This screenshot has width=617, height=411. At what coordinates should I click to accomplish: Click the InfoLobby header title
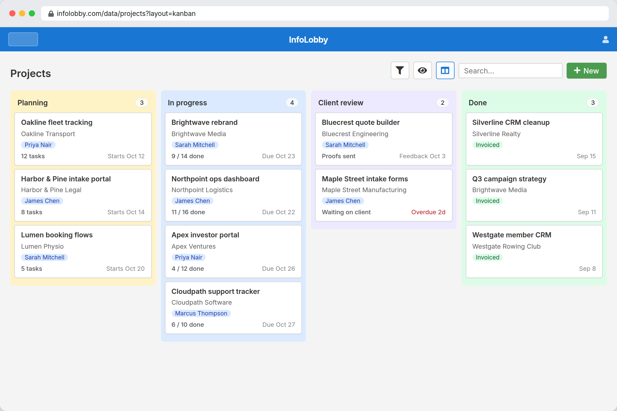[x=308, y=40]
